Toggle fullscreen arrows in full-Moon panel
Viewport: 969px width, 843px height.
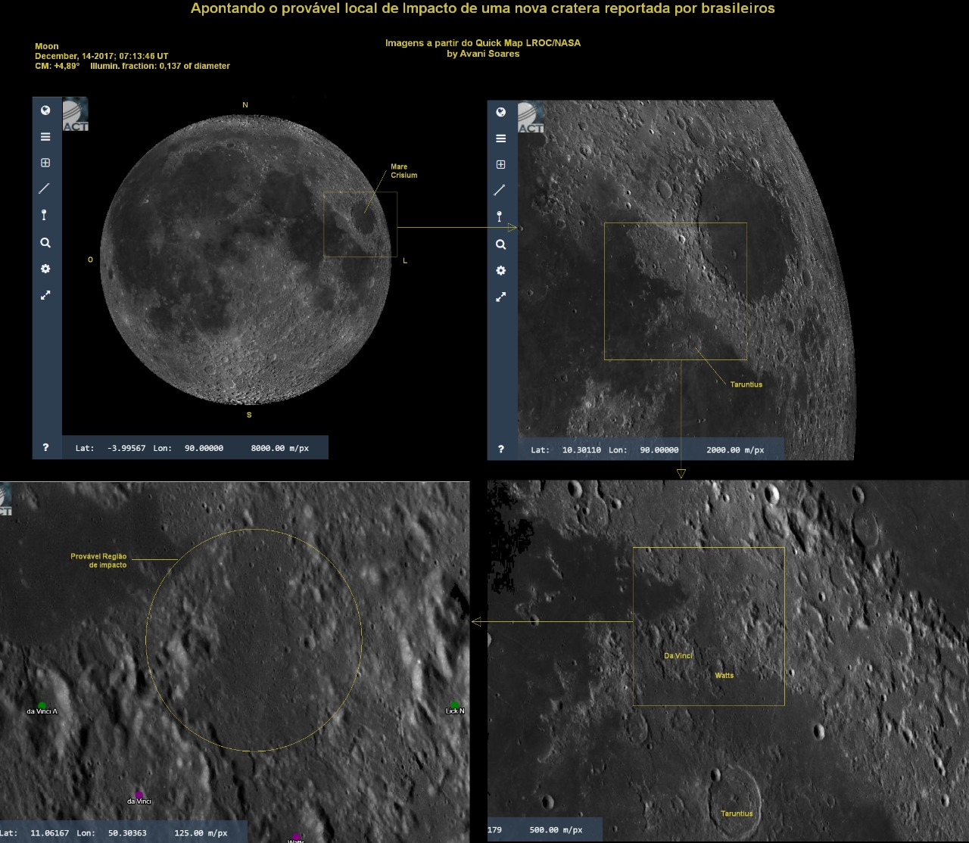[x=45, y=295]
